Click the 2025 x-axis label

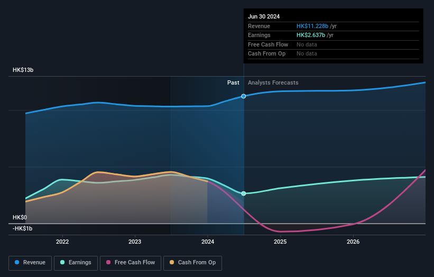280,242
